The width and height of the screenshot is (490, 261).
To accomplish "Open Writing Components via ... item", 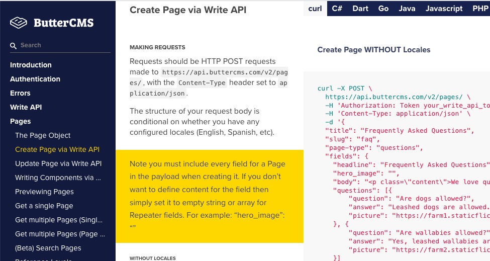I will 58,178.
